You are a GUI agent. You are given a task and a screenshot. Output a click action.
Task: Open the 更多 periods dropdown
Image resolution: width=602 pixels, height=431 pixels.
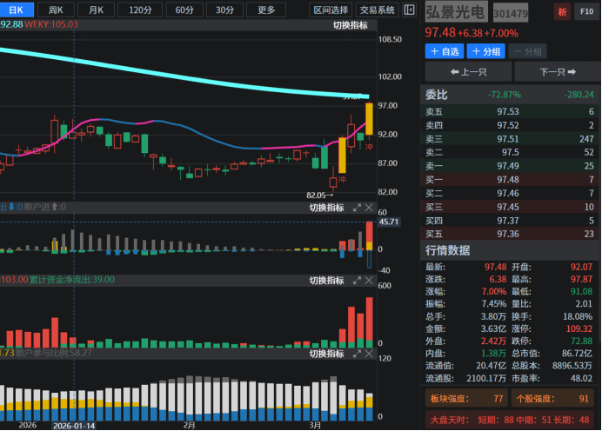click(x=266, y=10)
